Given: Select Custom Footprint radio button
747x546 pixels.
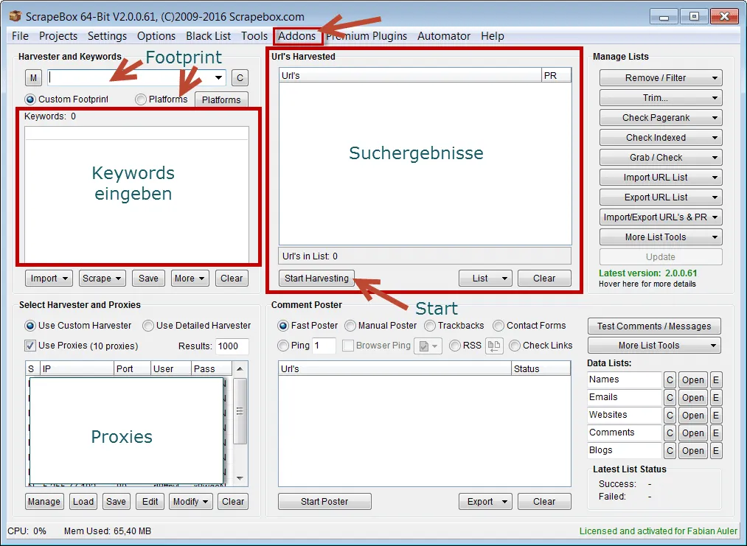Looking at the screenshot, I should [30, 99].
